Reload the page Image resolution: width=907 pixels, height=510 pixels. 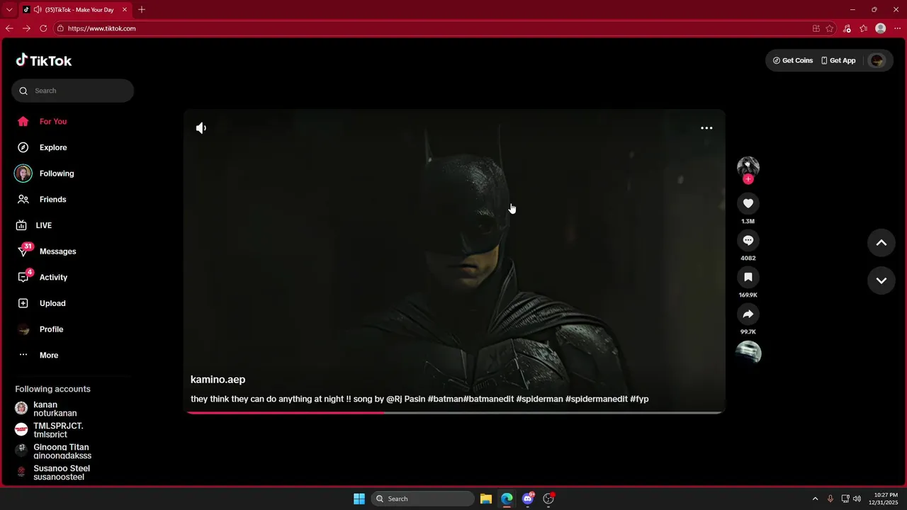(43, 28)
